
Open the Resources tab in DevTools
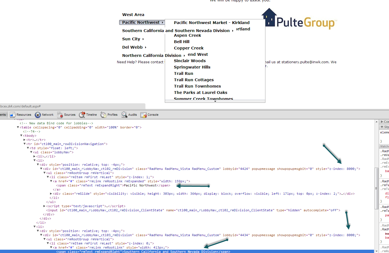coord(20,115)
